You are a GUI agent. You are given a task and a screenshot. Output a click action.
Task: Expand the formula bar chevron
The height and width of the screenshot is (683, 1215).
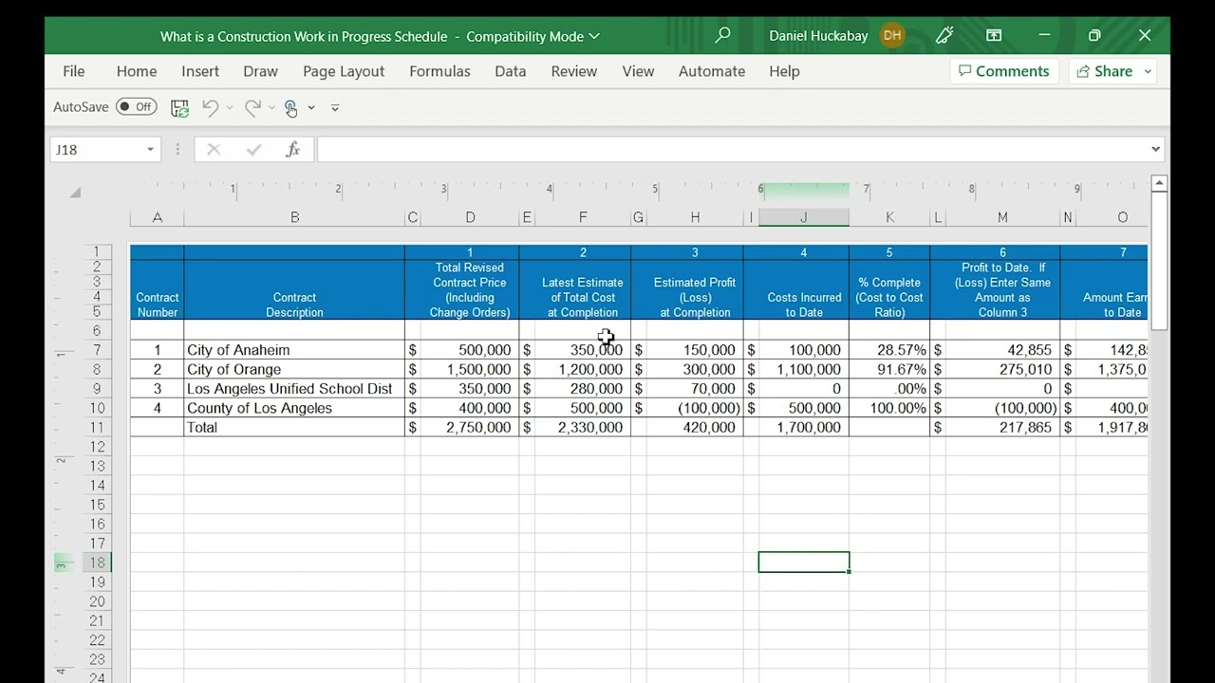click(x=1155, y=149)
